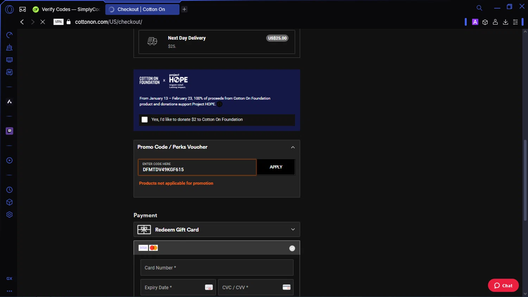The image size is (528, 297).
Task: Click the GX label at sidebar bottom
Action: (10, 279)
